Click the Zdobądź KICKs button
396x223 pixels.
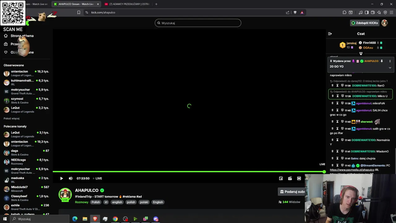point(365,23)
